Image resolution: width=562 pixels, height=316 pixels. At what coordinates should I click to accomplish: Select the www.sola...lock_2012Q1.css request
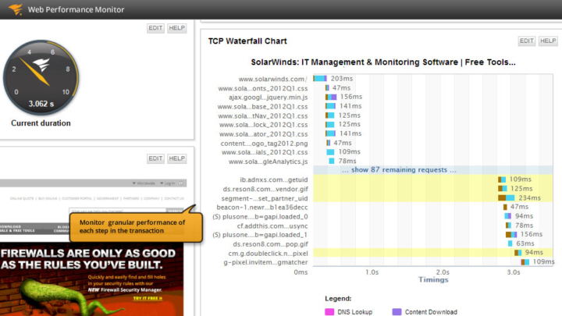pyautogui.click(x=264, y=125)
